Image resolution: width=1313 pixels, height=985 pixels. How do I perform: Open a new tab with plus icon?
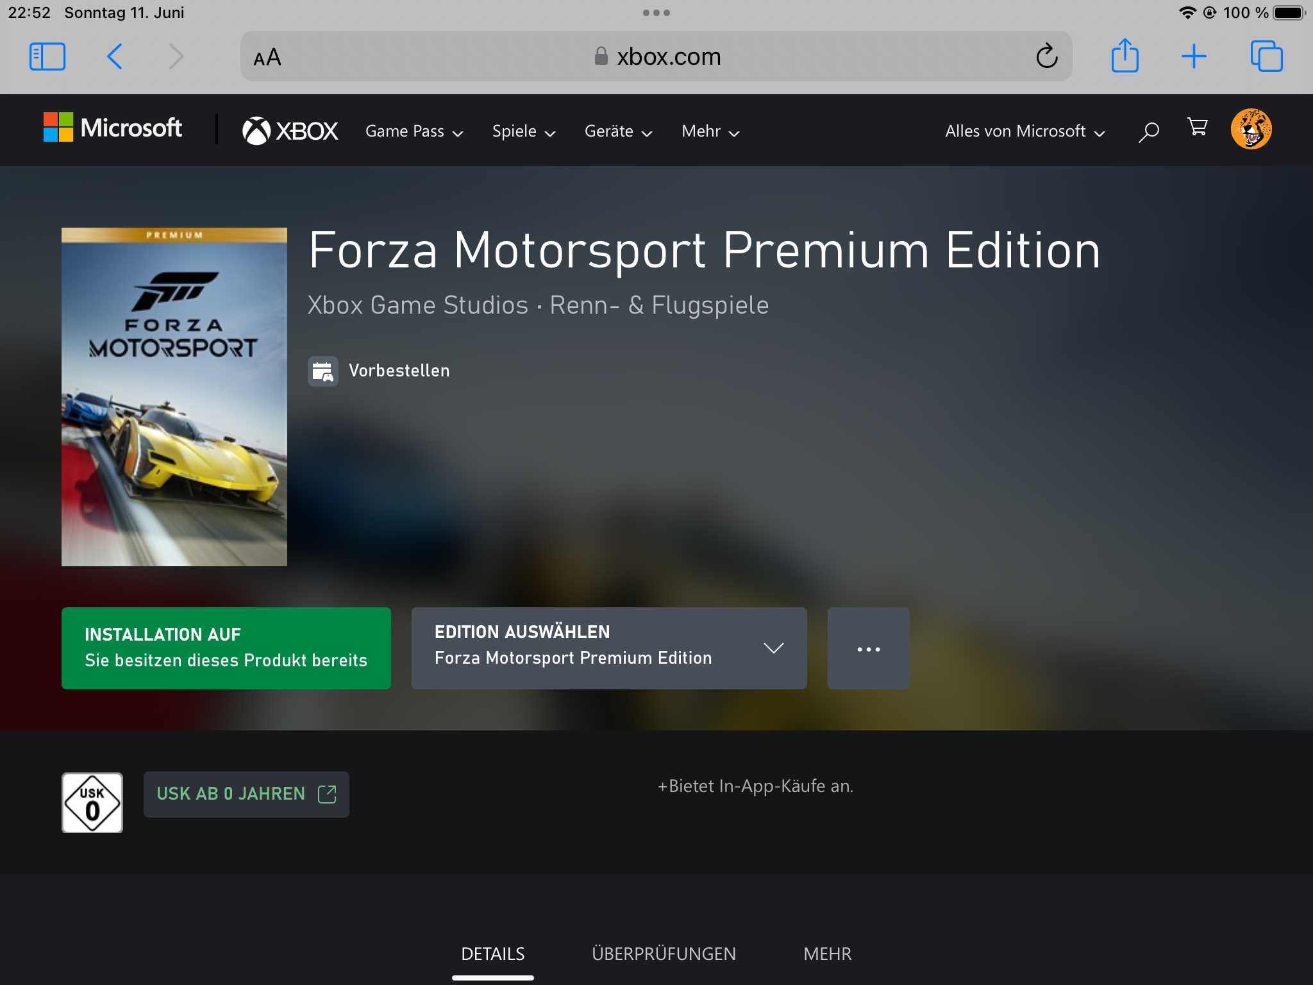point(1194,56)
